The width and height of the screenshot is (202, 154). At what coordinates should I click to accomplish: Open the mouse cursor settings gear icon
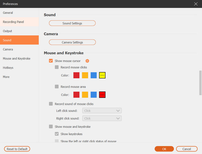[87, 61]
